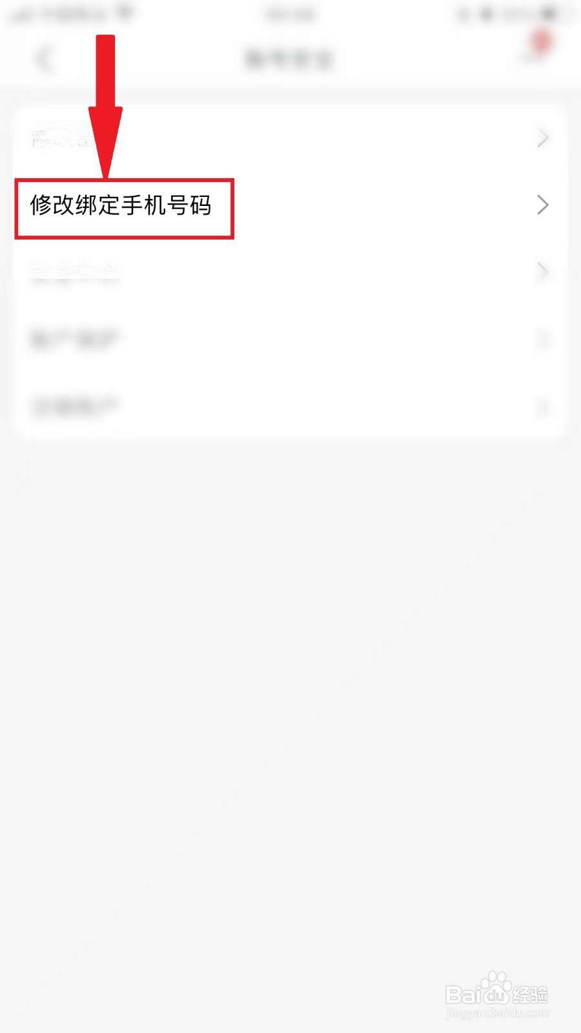Open the fourth blurred settings row
Screen dimensions: 581x1033
tap(289, 340)
